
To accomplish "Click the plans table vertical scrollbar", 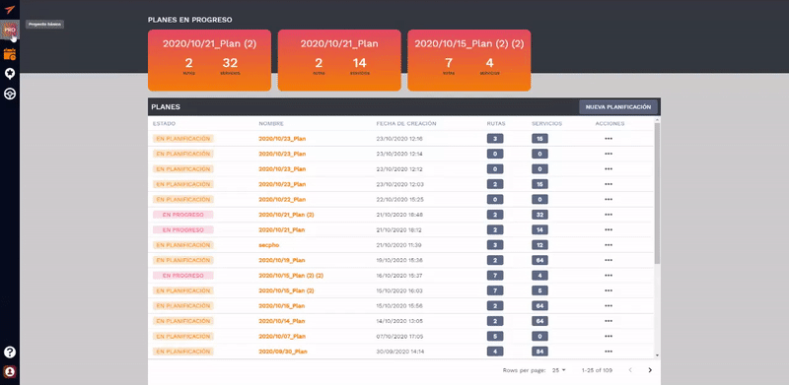I will coord(657,194).
